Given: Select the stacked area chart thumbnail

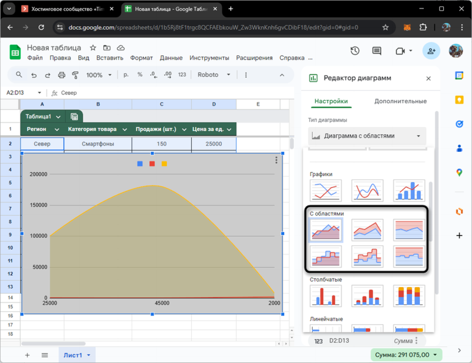Looking at the screenshot, I should click(x=367, y=230).
